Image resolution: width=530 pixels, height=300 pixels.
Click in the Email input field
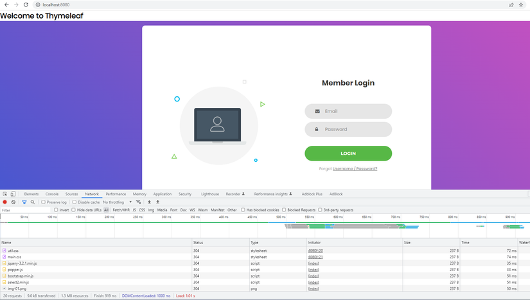coord(348,111)
